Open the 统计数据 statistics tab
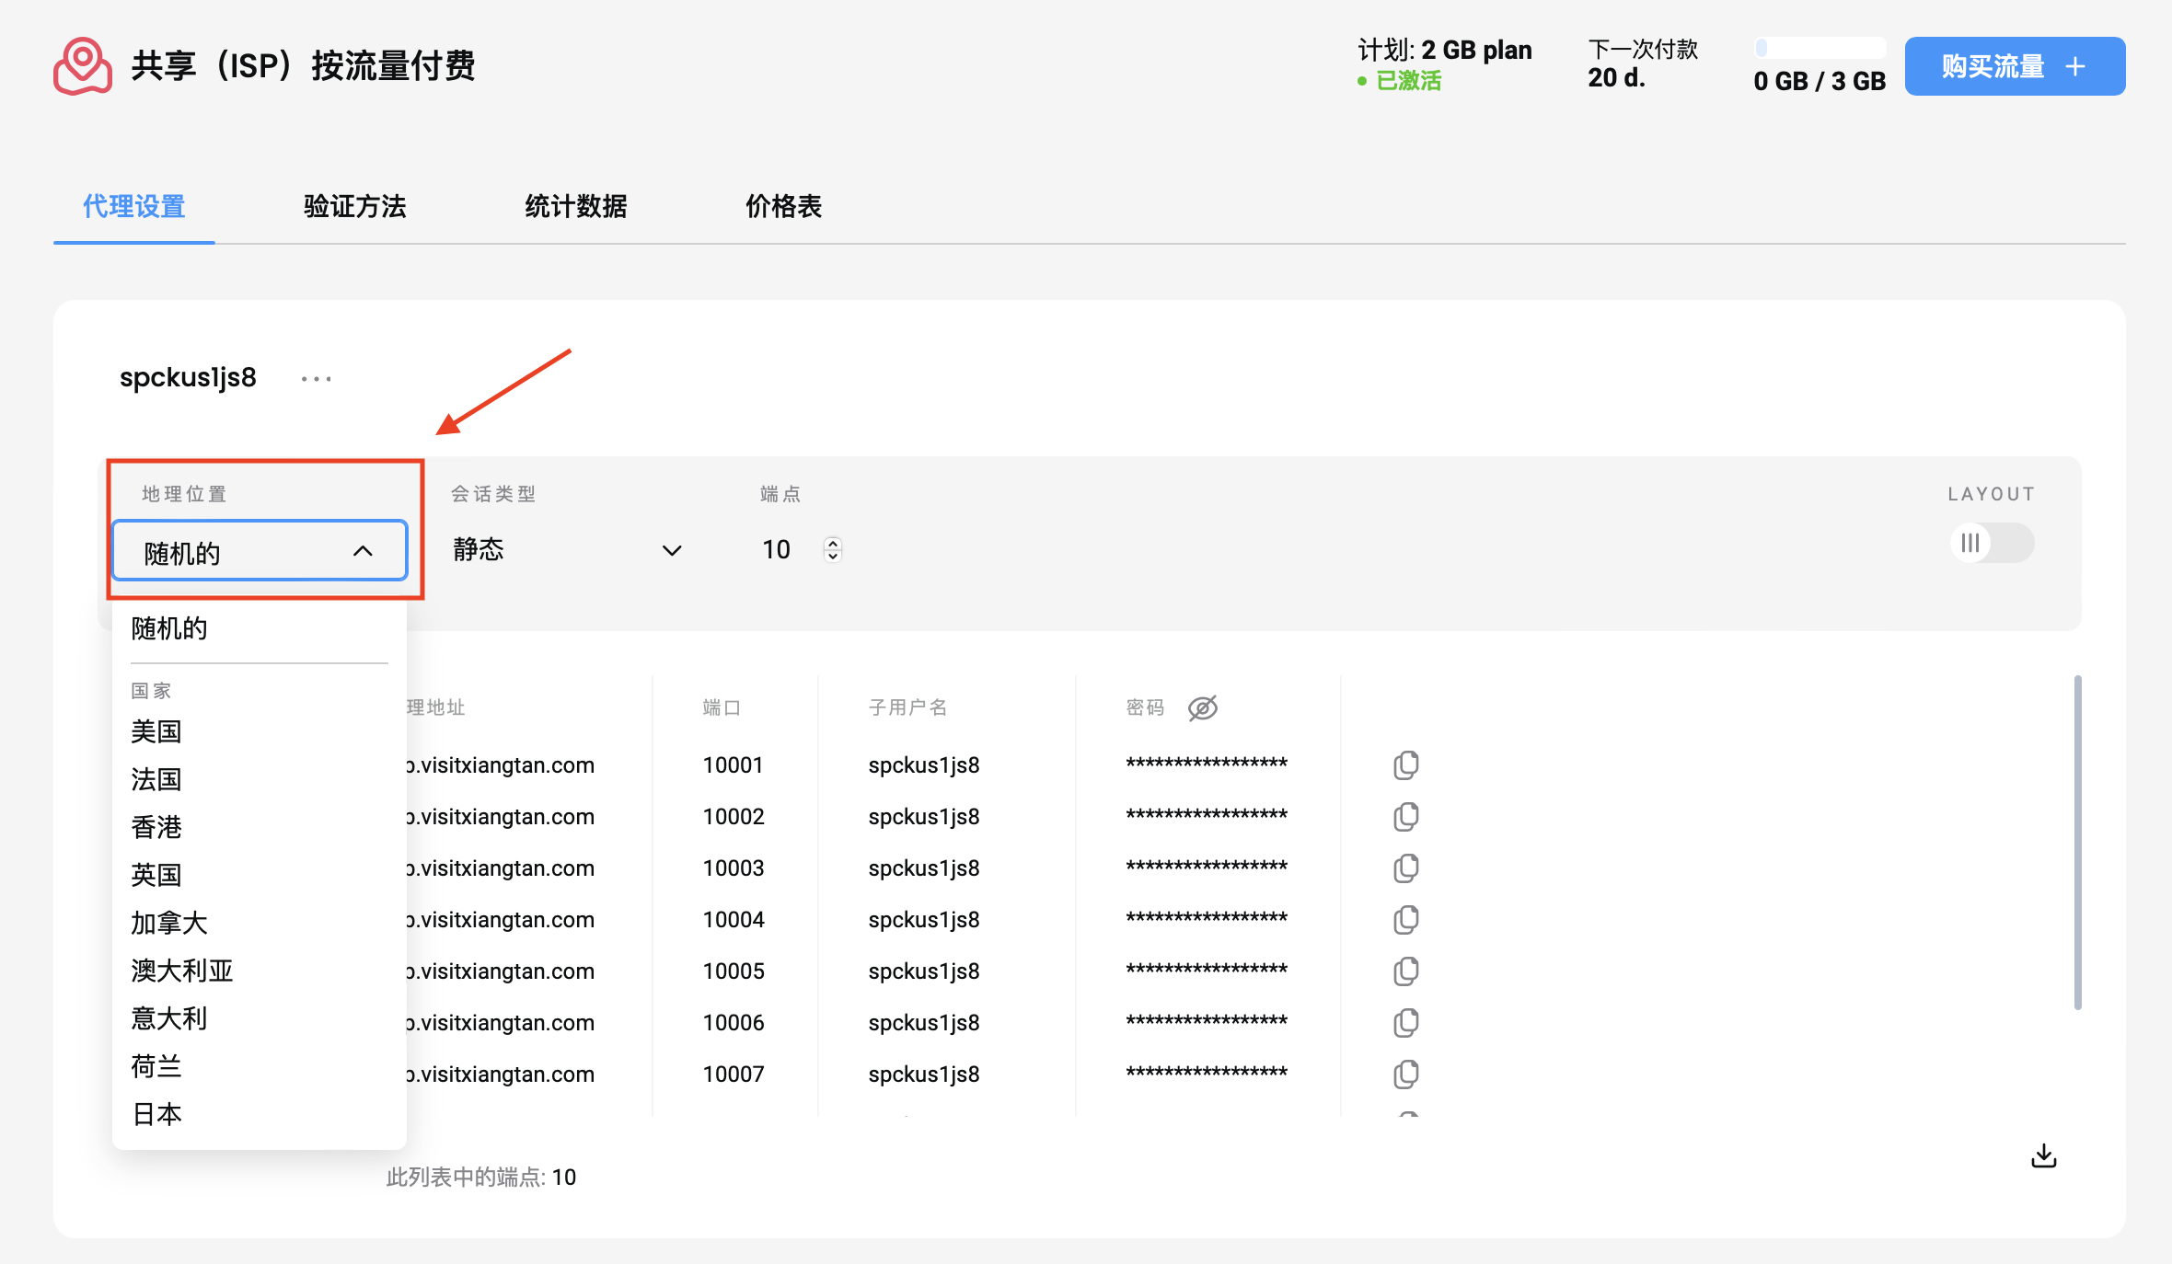2172x1264 pixels. [x=576, y=206]
